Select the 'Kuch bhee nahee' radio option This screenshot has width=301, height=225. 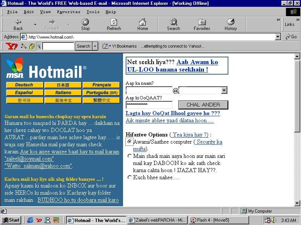coord(129,177)
